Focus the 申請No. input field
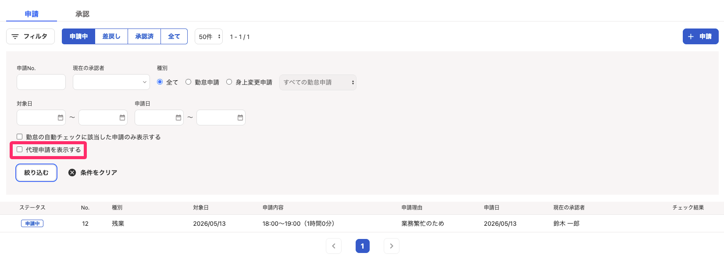The image size is (724, 260). [41, 82]
